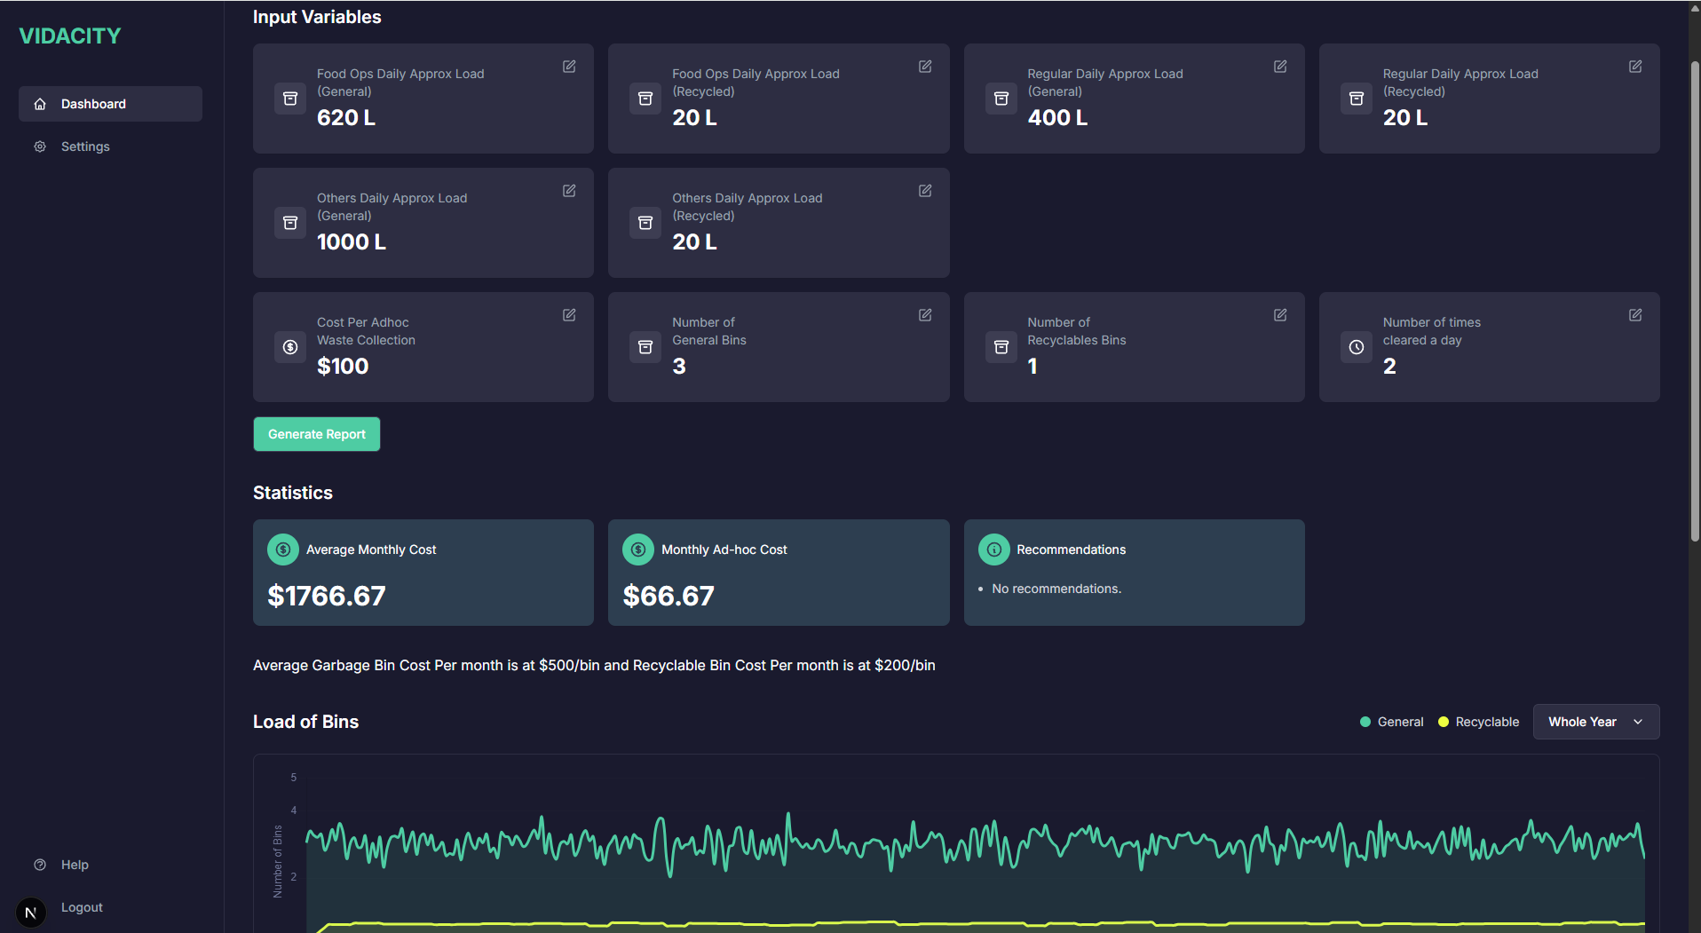
Task: Edit Others Daily Approx Load (Recycled)
Action: pos(925,191)
